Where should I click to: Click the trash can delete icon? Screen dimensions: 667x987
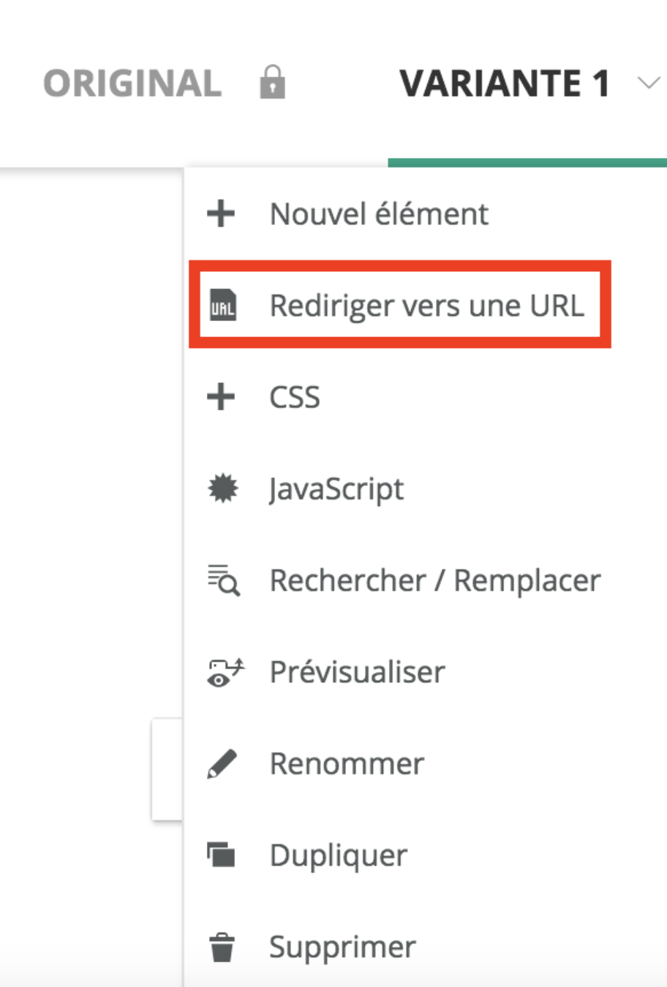(222, 947)
